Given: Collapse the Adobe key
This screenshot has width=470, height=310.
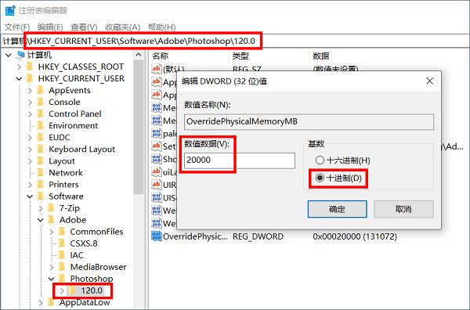Looking at the screenshot, I should click(x=41, y=220).
